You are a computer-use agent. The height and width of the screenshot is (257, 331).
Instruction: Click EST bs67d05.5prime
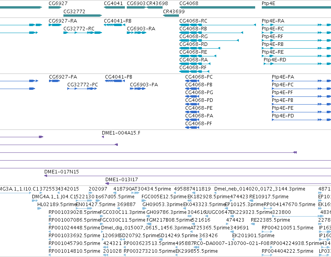tap(98, 201)
